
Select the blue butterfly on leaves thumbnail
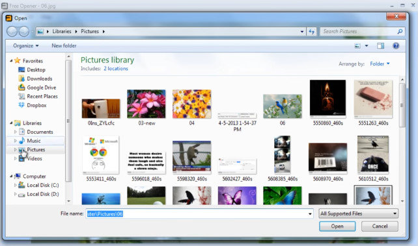click(x=283, y=195)
